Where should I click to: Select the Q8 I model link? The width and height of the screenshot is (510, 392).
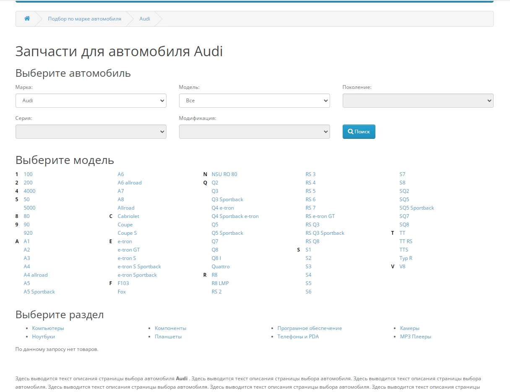[x=216, y=258]
